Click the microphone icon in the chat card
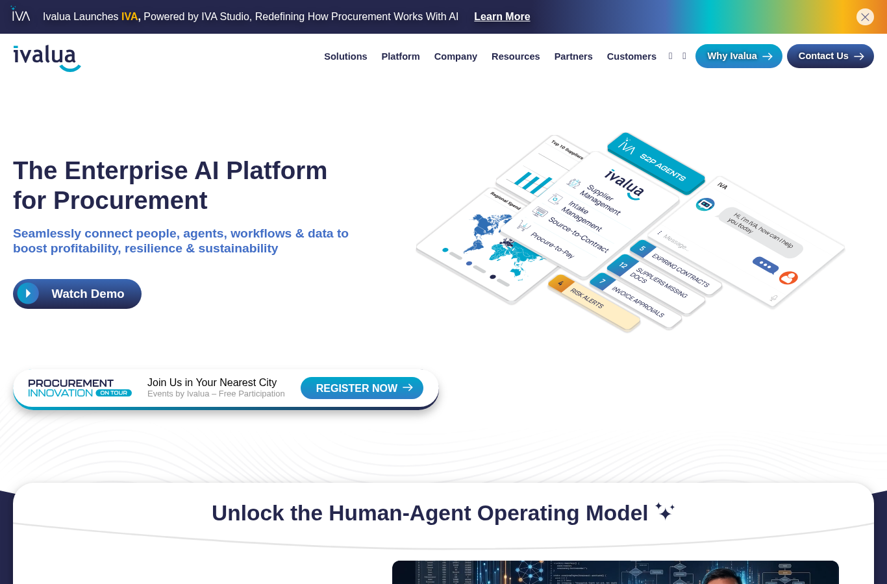Viewport: 887px width, 584px height. tap(773, 298)
